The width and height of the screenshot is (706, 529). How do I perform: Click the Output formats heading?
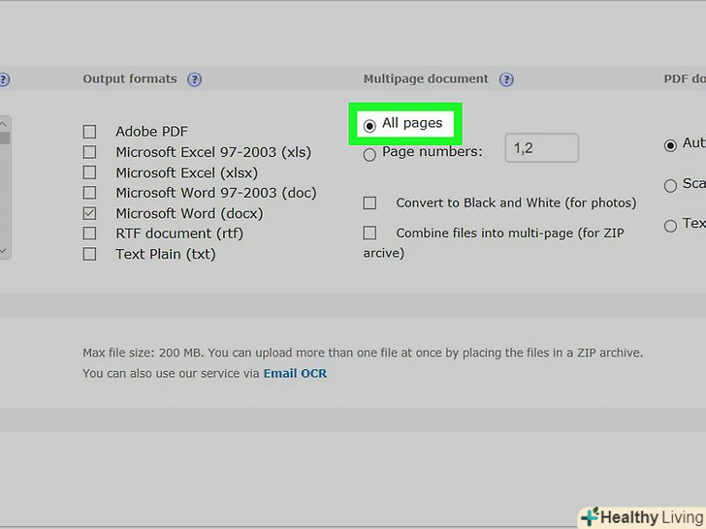click(x=130, y=78)
